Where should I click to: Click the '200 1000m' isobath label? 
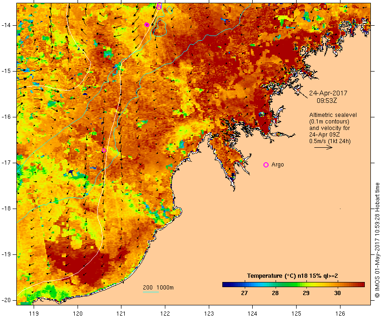tap(158, 288)
